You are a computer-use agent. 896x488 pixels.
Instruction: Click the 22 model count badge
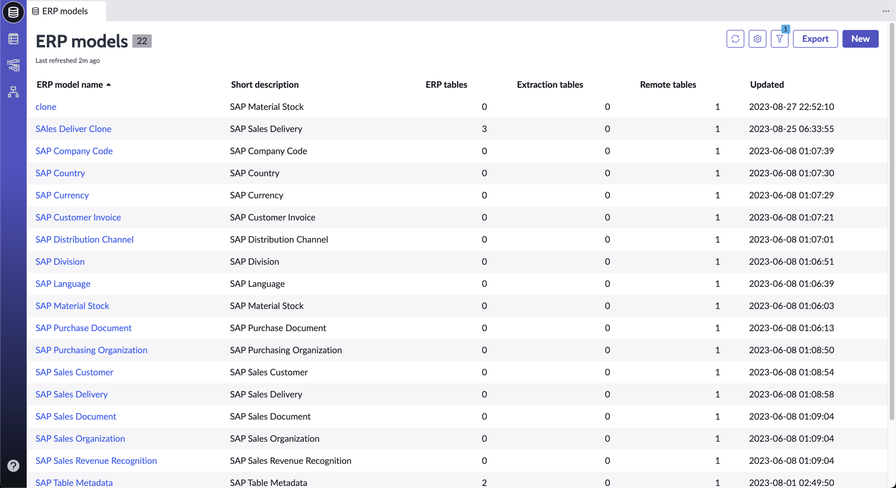tap(142, 41)
